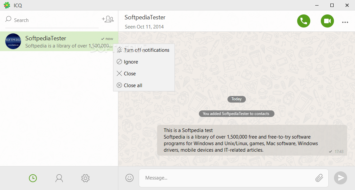Click the Today date label

[237, 99]
